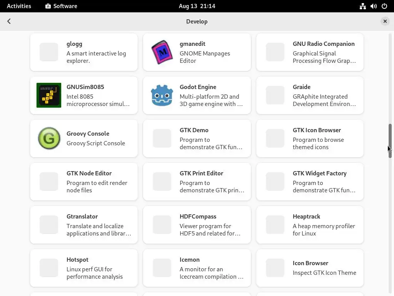
Task: Click the GTK Print Editor placeholder icon
Action: [162, 182]
